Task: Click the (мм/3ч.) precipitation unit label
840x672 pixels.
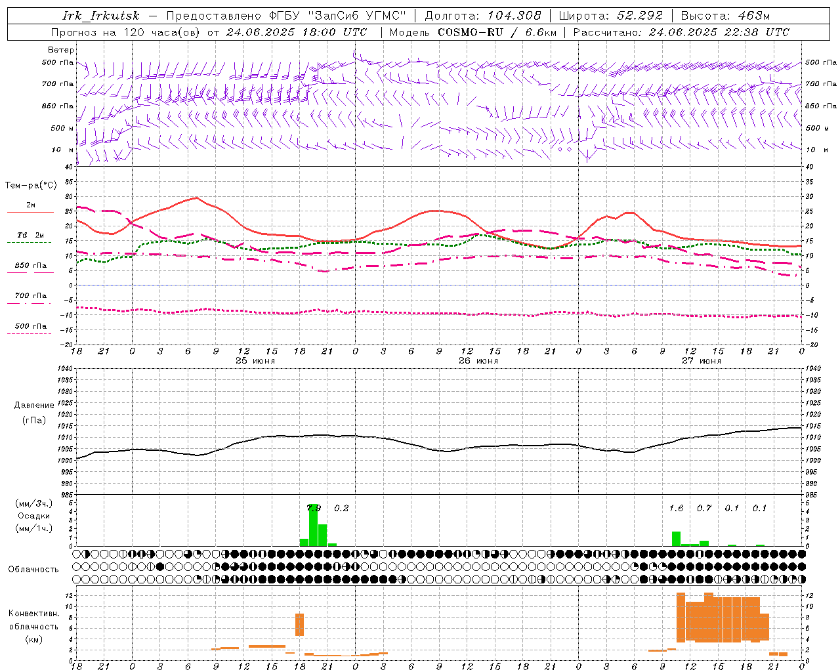Action: [34, 504]
